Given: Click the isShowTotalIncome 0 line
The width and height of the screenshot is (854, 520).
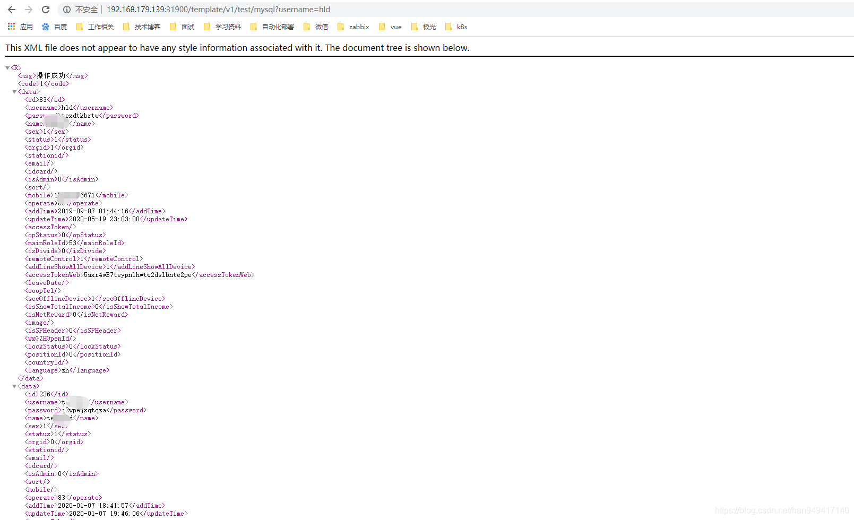Looking at the screenshot, I should tap(99, 307).
